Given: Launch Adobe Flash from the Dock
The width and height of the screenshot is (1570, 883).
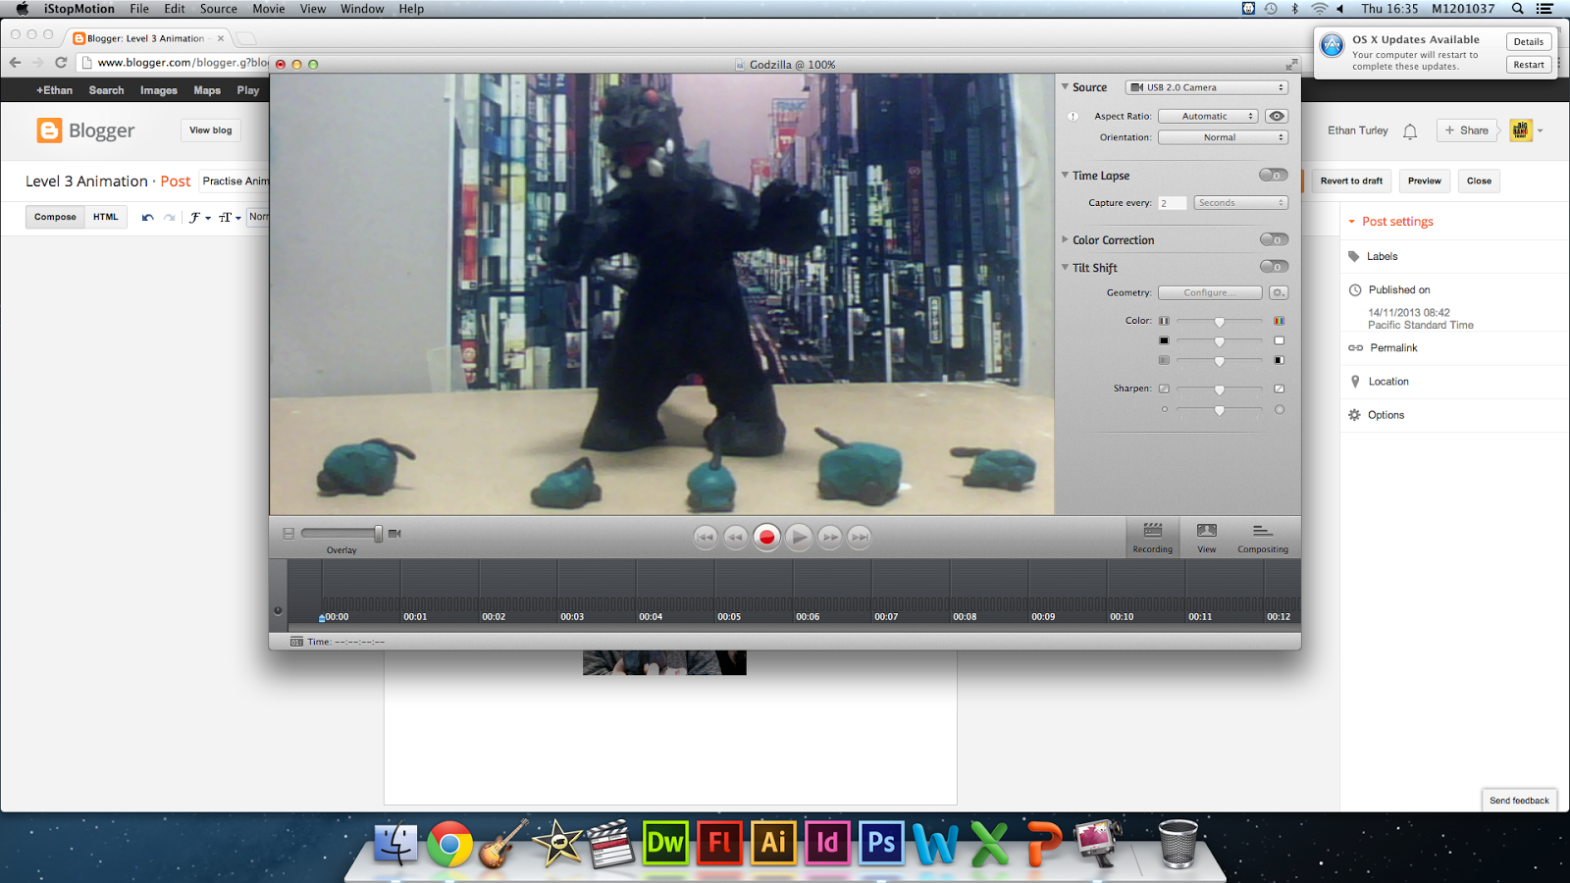Looking at the screenshot, I should 719,843.
